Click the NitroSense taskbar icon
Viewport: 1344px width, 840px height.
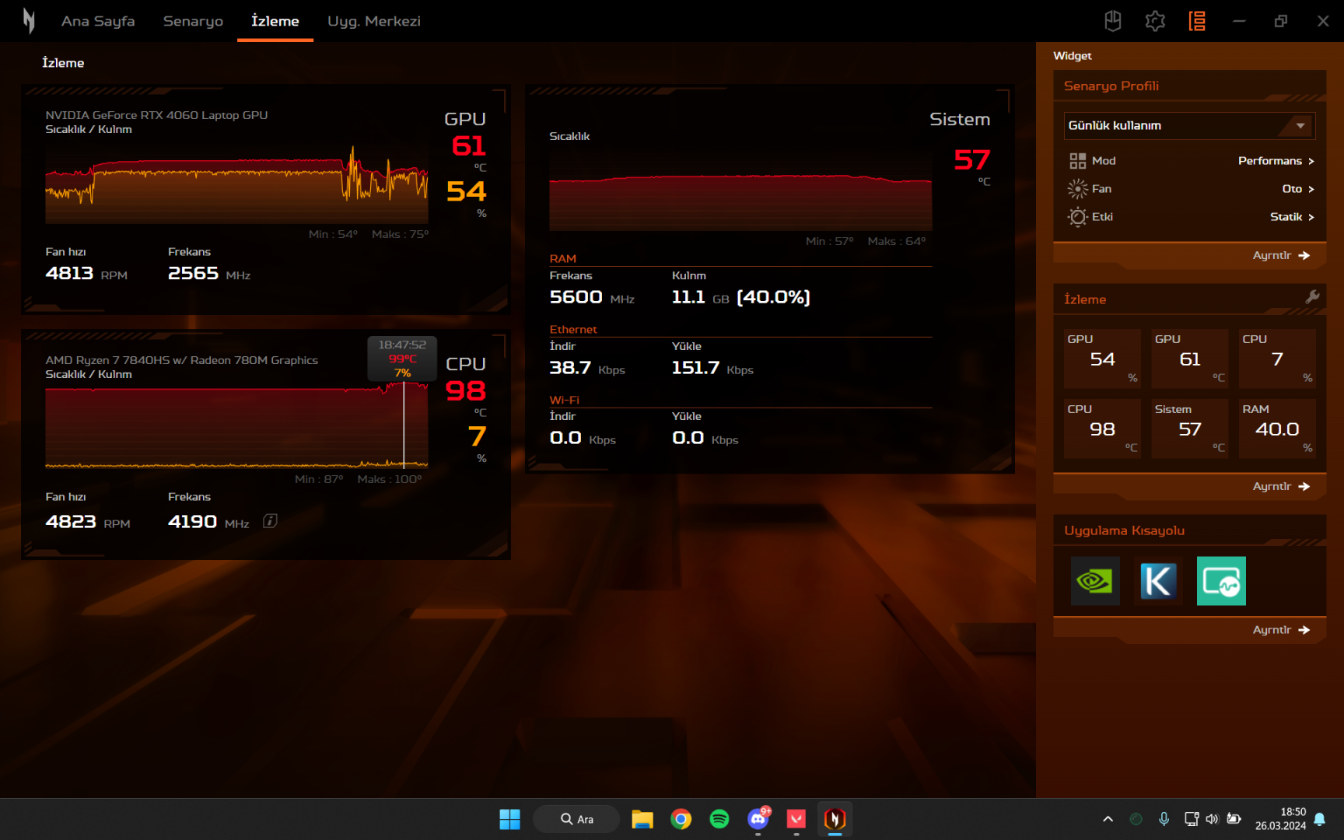pyautogui.click(x=835, y=819)
